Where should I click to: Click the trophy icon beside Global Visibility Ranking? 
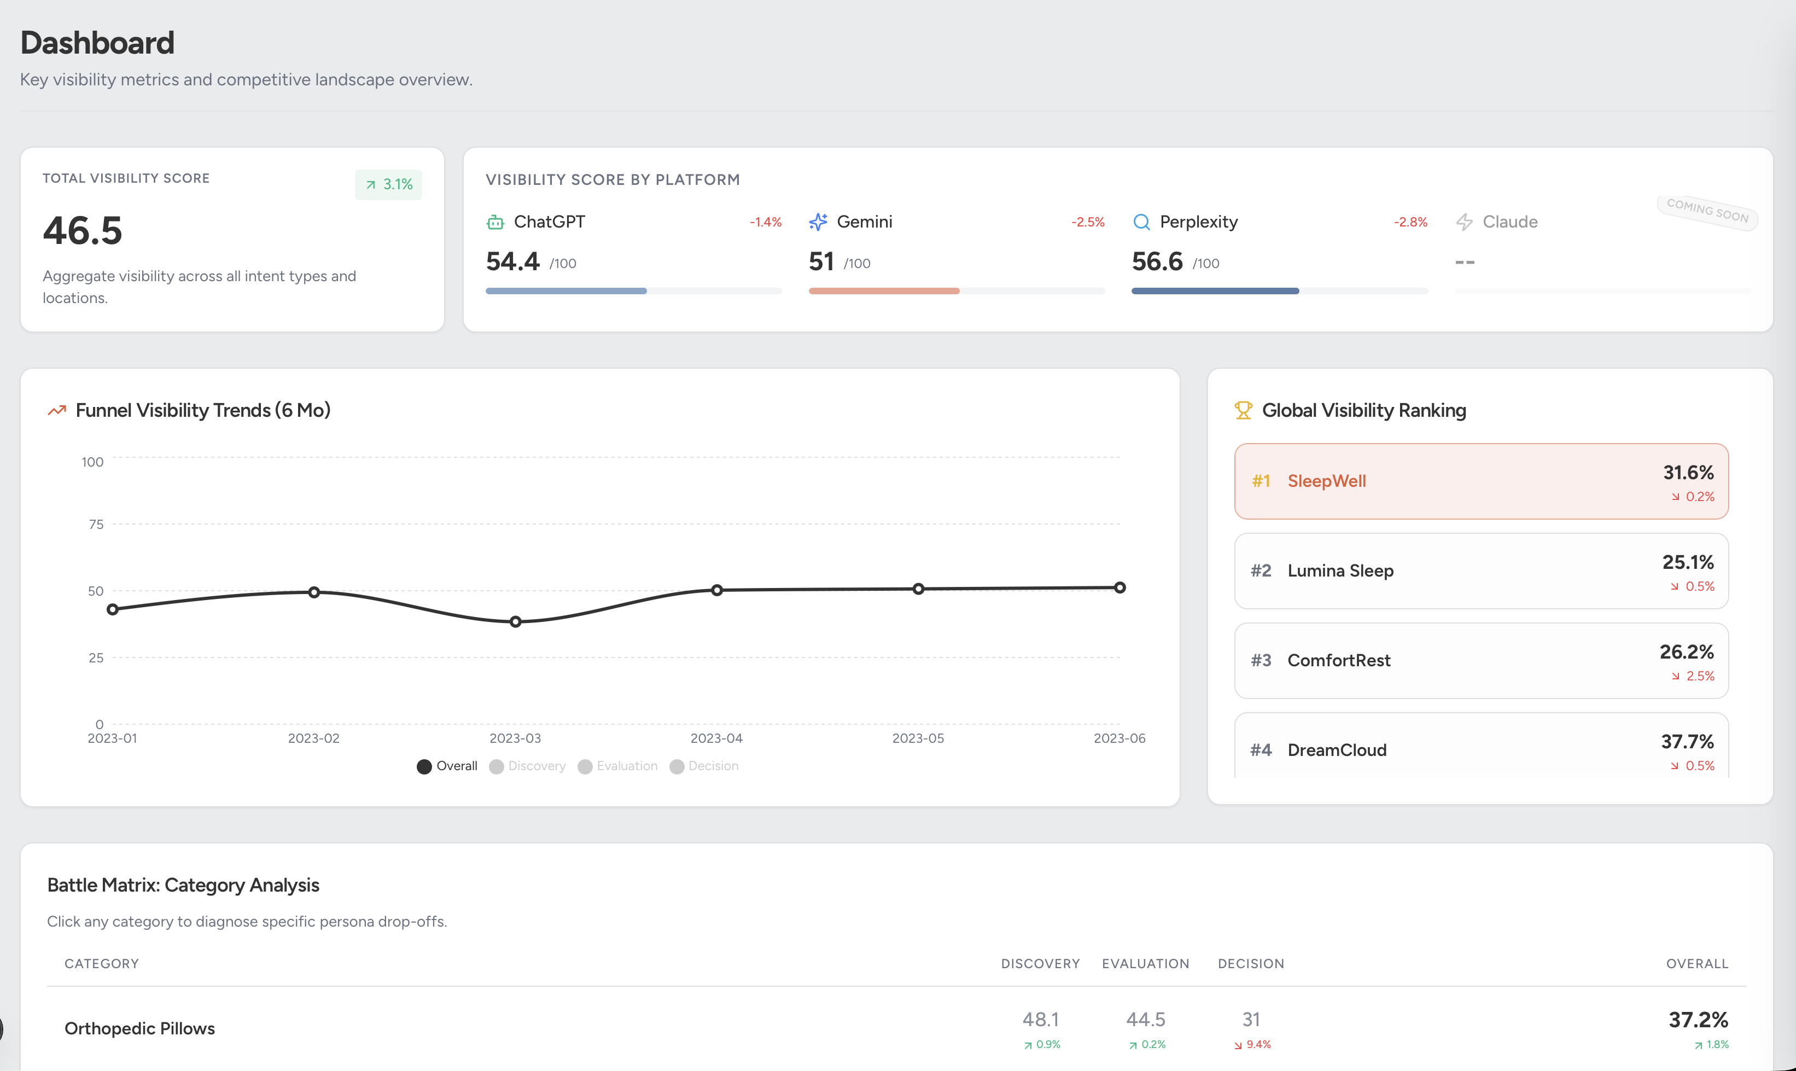pos(1243,411)
